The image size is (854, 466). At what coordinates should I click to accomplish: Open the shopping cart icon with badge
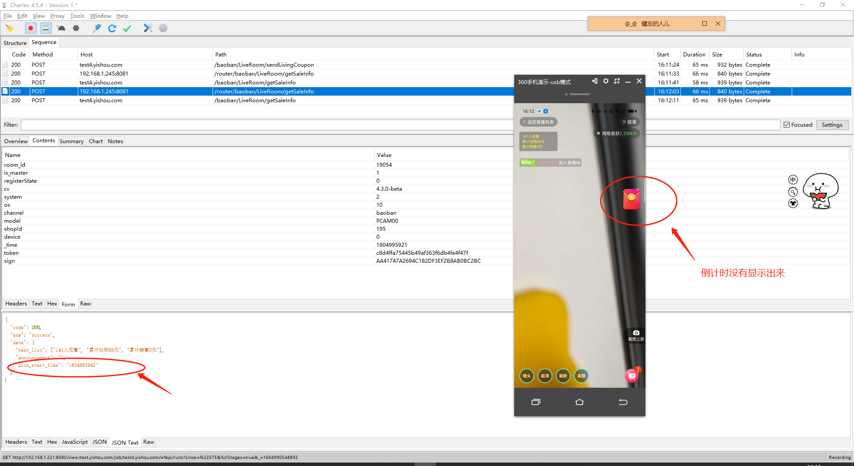click(632, 376)
